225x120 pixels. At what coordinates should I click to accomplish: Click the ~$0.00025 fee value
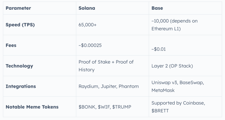coord(90,45)
